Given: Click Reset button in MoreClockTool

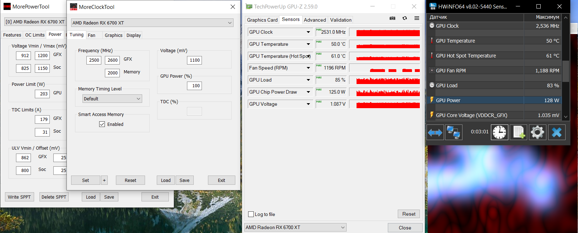Looking at the screenshot, I should coord(130,180).
